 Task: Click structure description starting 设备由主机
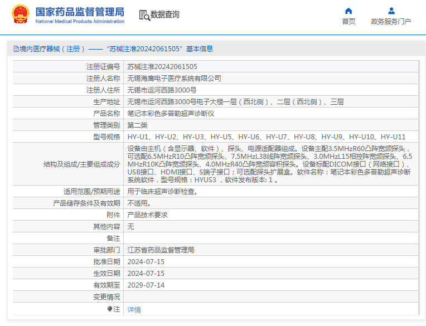pyautogui.click(x=270, y=164)
